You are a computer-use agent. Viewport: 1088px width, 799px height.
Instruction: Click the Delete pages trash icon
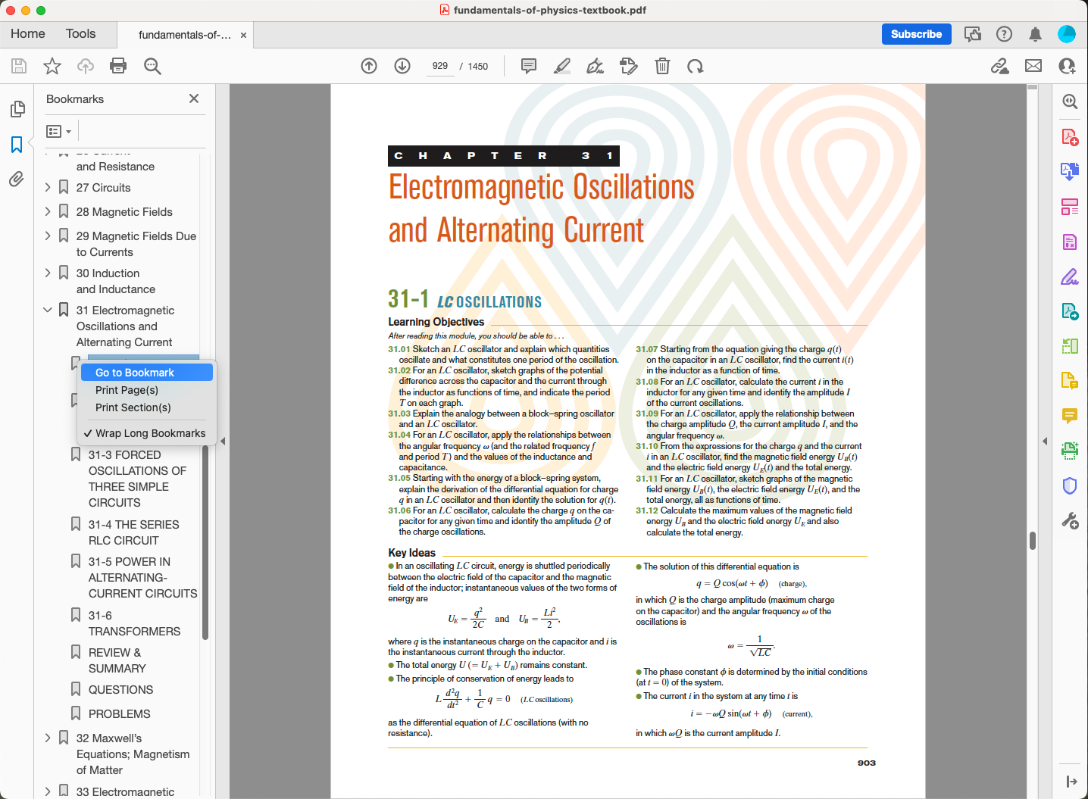662,67
